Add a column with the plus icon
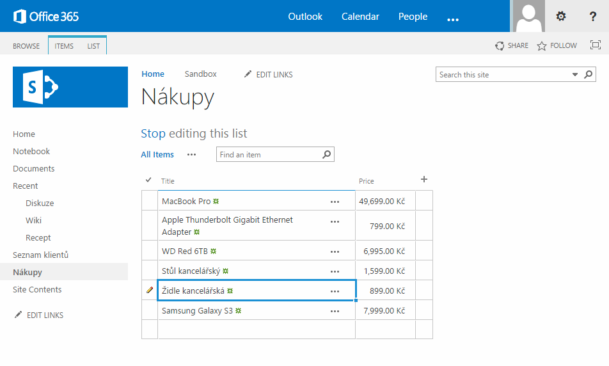This screenshot has width=609, height=366. pos(424,179)
